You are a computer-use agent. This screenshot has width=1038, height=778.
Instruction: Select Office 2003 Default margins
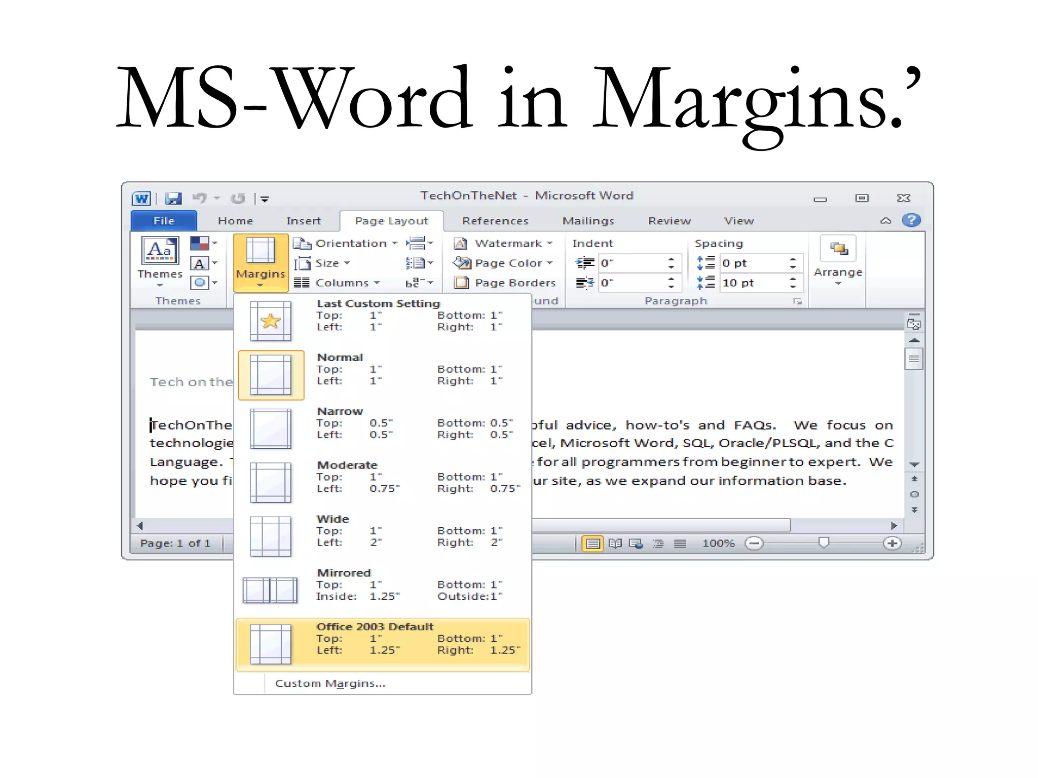(383, 644)
